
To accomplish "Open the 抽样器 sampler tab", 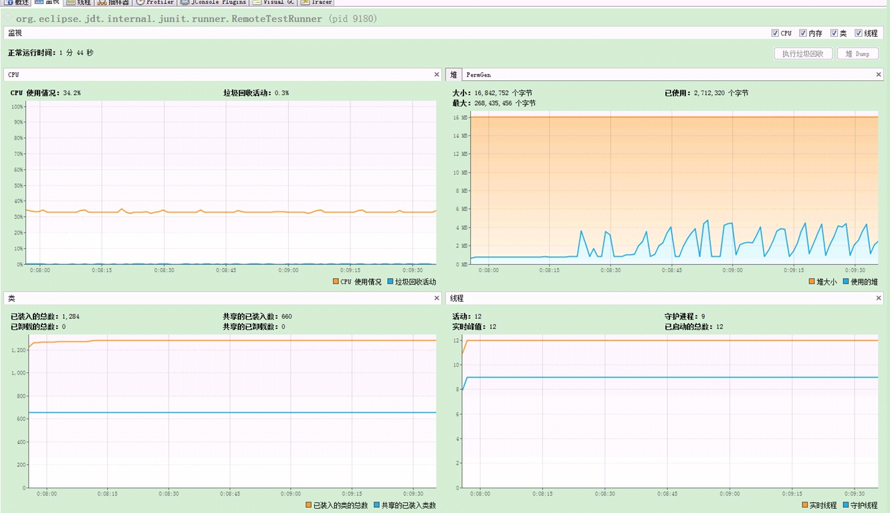I will click(114, 2).
